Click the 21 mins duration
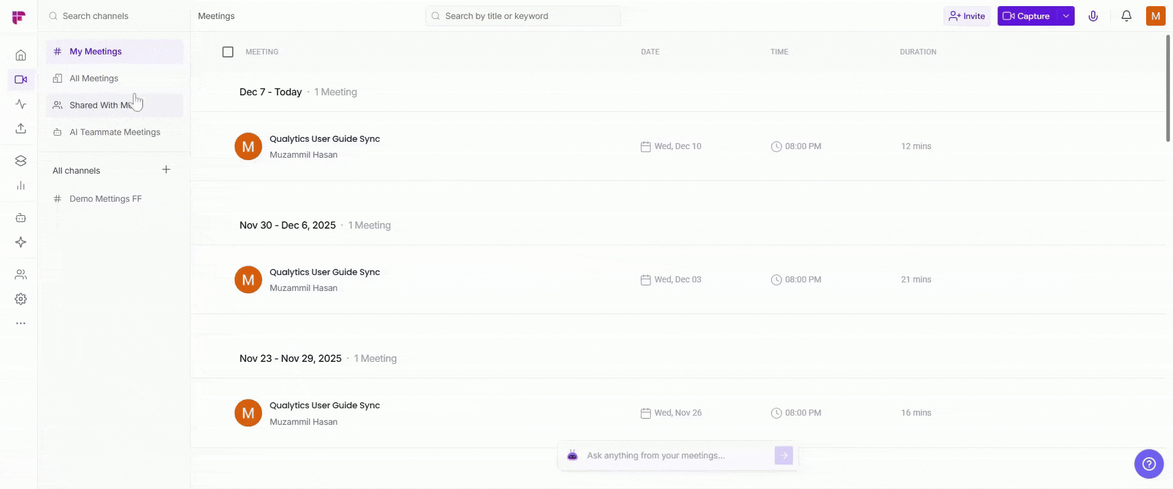1173x489 pixels. click(916, 279)
